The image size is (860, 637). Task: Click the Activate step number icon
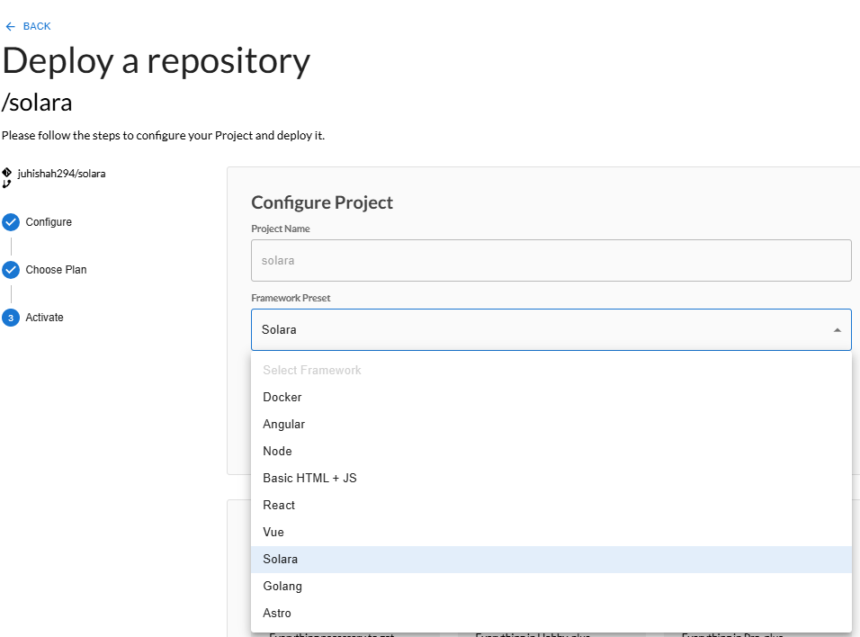pyautogui.click(x=11, y=318)
